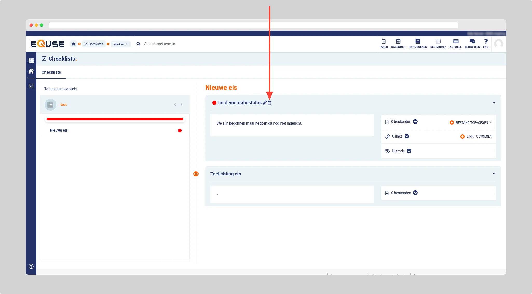Collapse the Toelichting eis section
The image size is (532, 294).
click(x=494, y=174)
